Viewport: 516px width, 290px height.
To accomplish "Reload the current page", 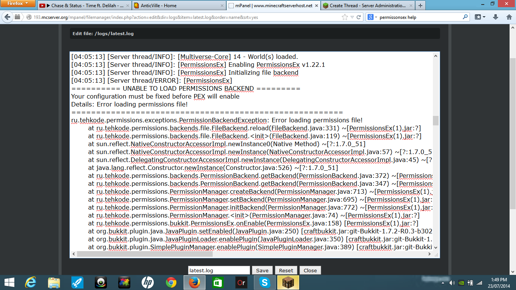I will coord(359,17).
